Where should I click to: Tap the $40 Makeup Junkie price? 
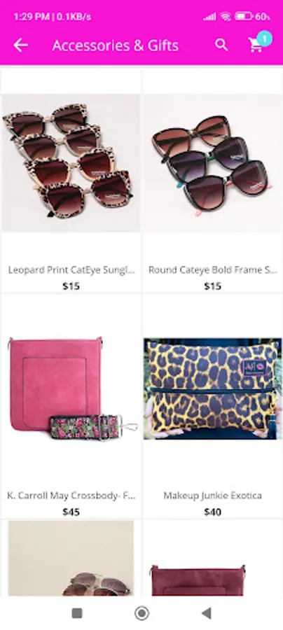point(213,512)
